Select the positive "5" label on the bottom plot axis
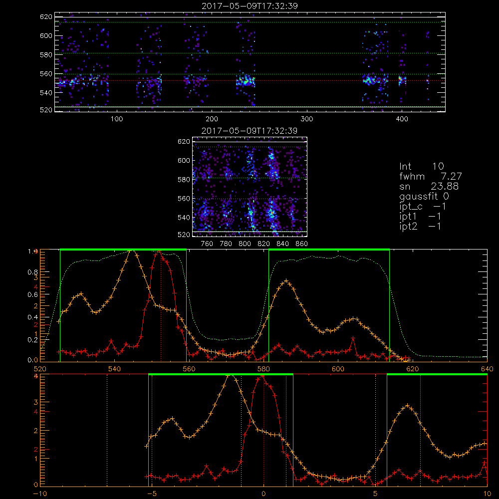The width and height of the screenshot is (499, 499). point(376,494)
